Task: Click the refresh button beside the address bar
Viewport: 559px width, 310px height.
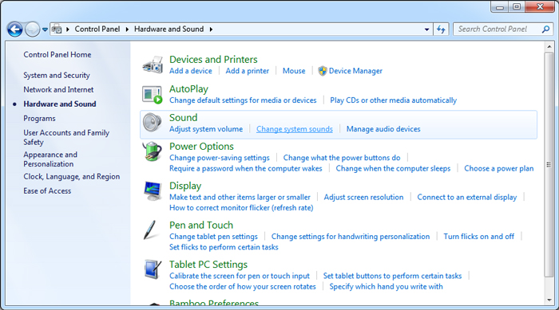Action: (x=441, y=29)
